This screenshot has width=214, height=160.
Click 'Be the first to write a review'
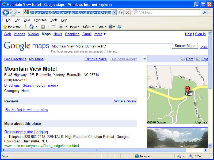(26, 110)
